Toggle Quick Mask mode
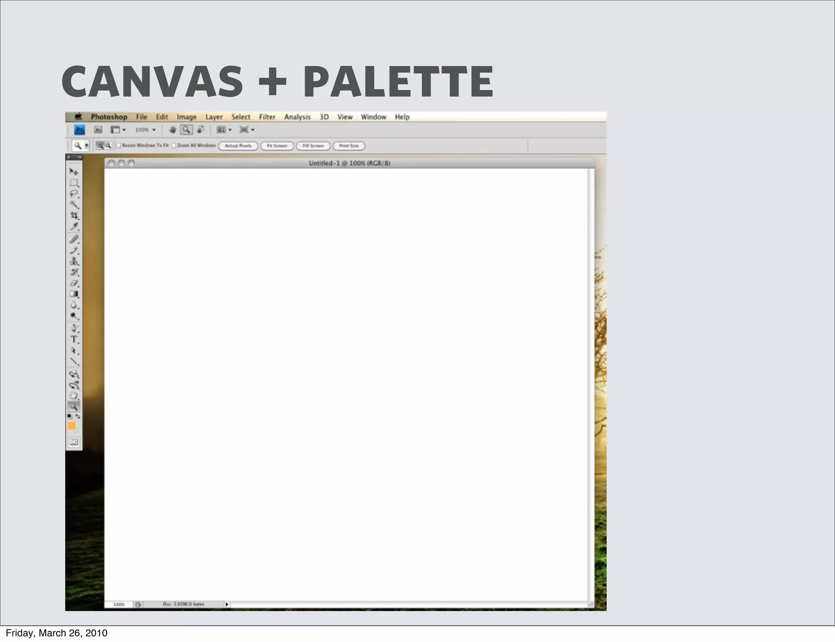This screenshot has height=642, width=835. tap(74, 442)
